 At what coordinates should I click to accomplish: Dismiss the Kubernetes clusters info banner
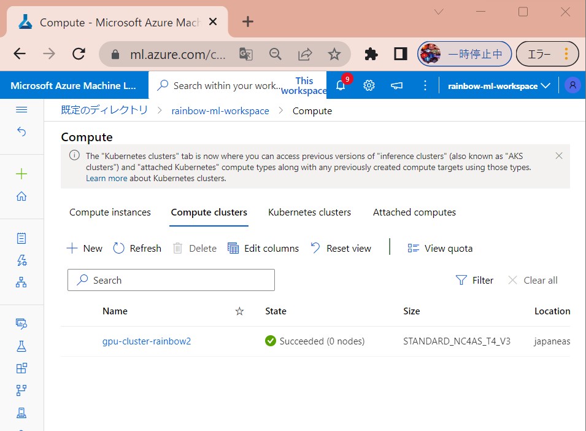[x=559, y=156]
